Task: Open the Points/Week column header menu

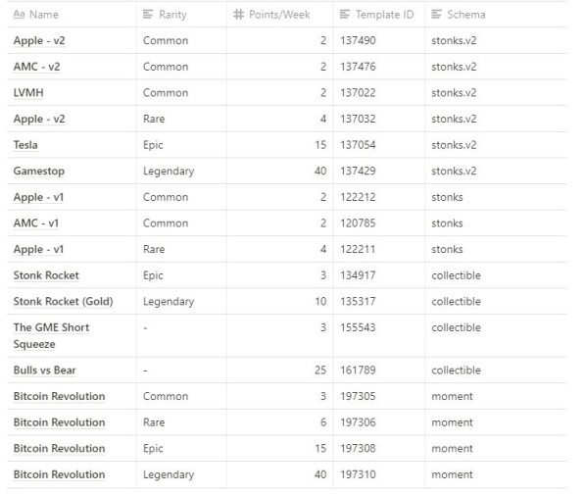Action: [x=280, y=15]
